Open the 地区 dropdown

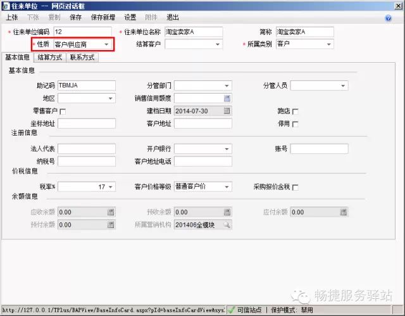pyautogui.click(x=110, y=98)
